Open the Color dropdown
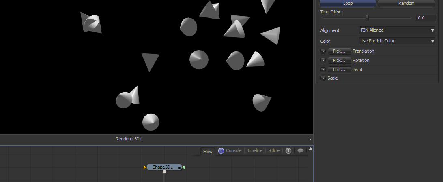This screenshot has width=443, height=182. [397, 41]
